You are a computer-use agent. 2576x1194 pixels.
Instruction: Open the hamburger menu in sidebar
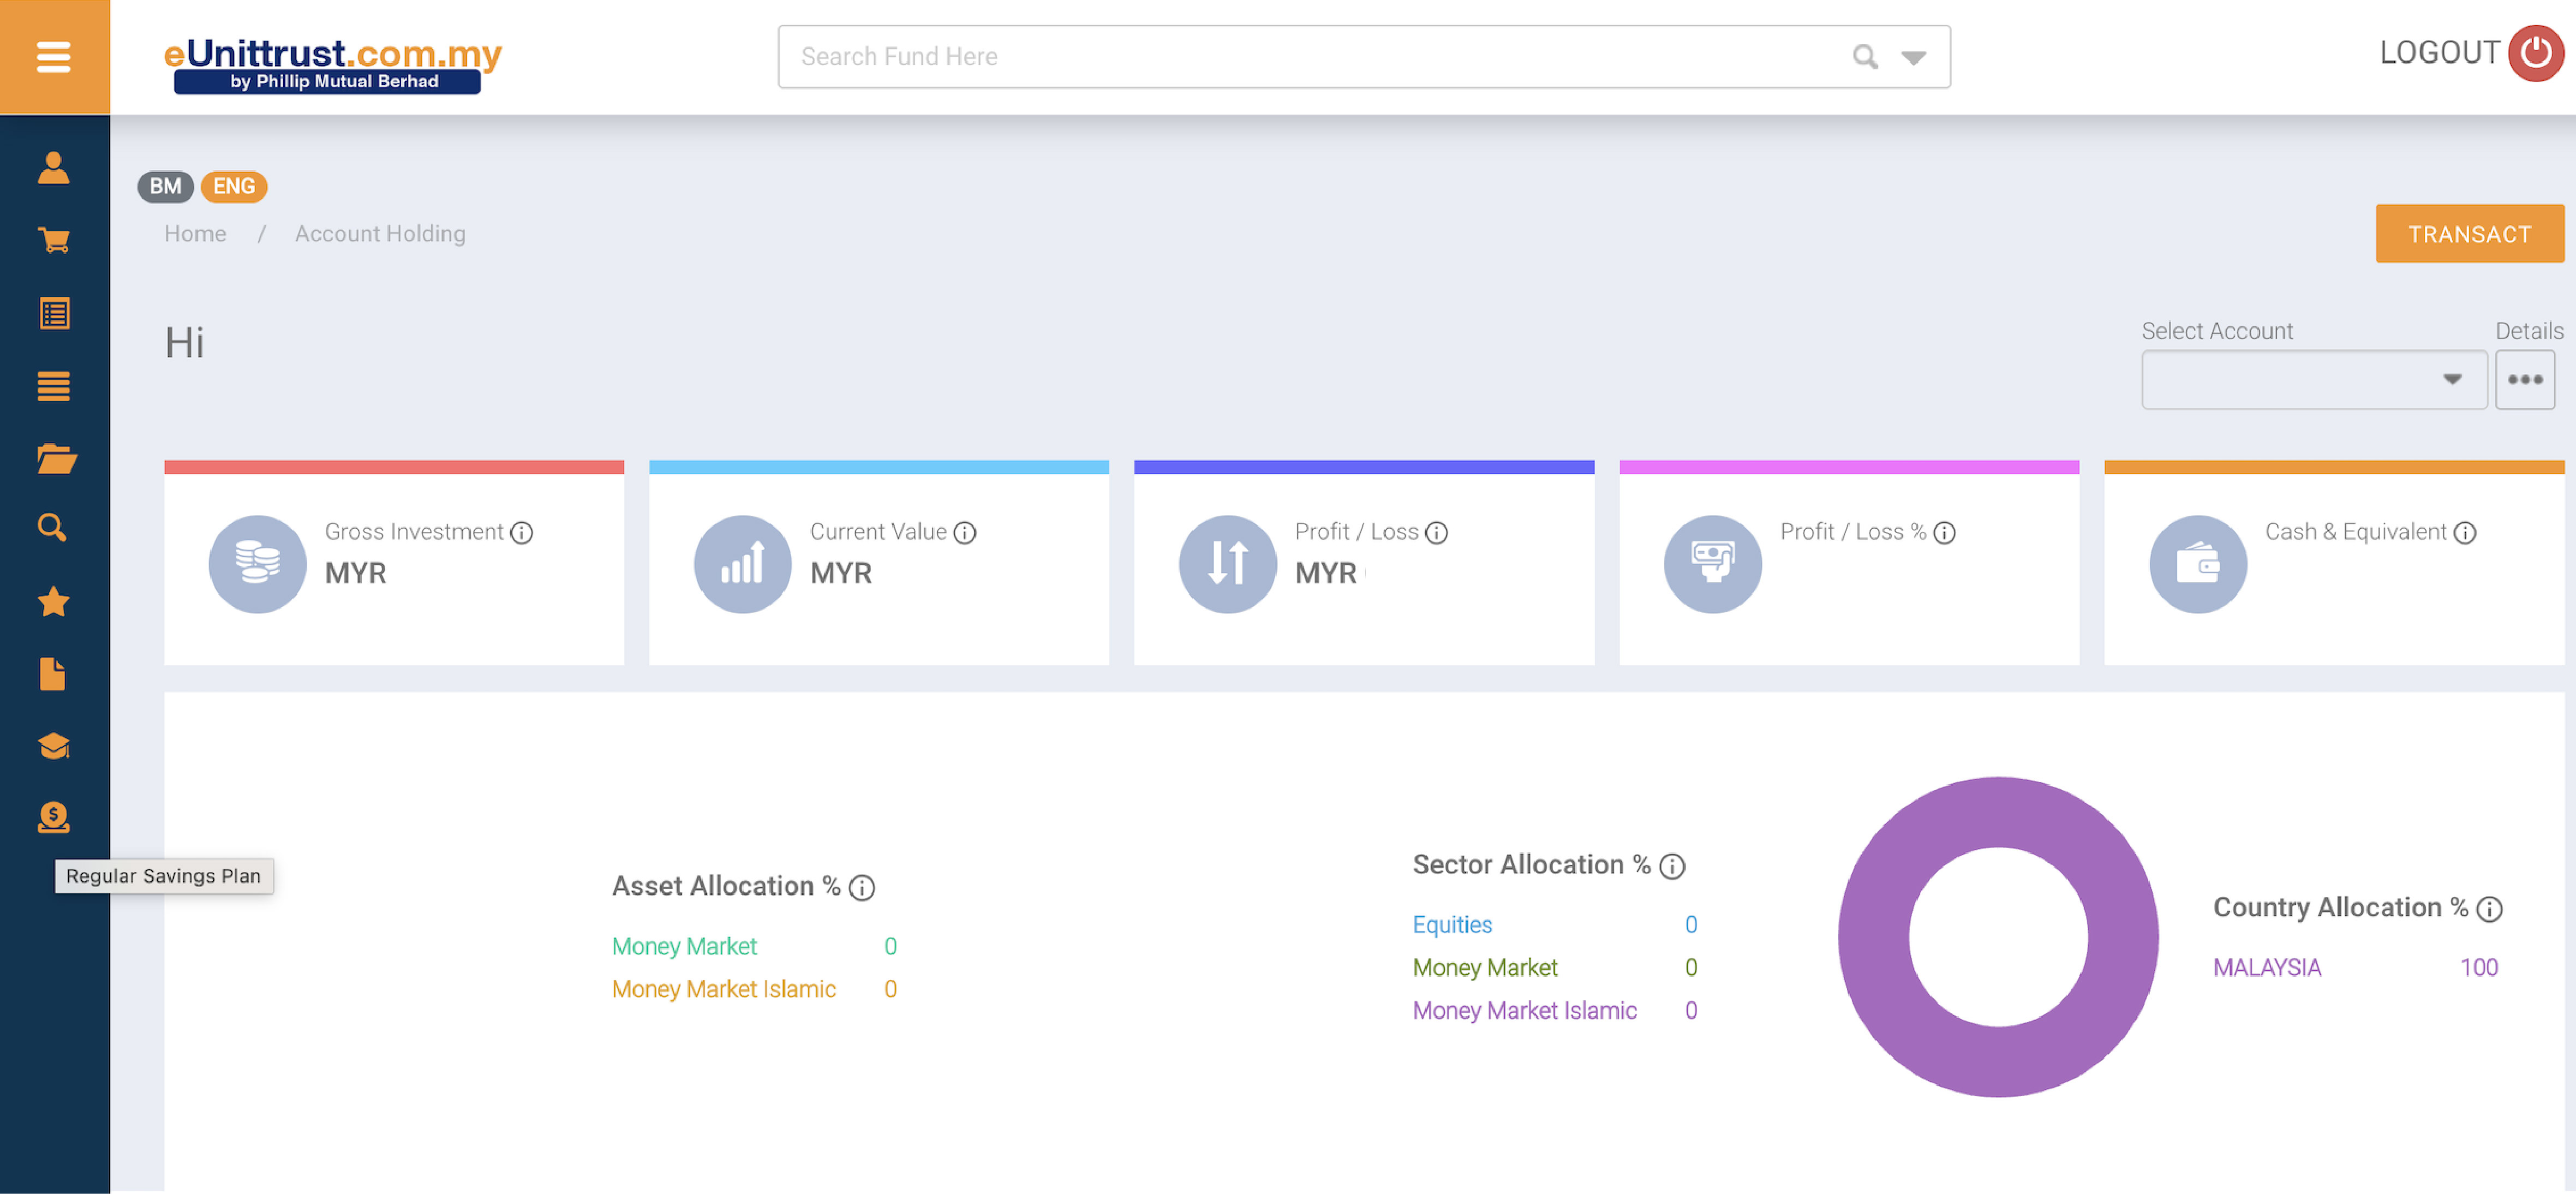point(54,57)
